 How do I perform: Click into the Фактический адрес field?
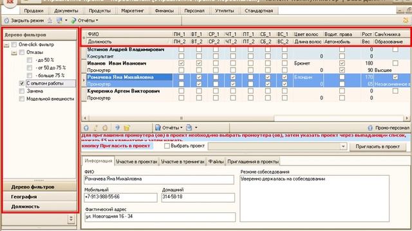pyautogui.click(x=160, y=217)
